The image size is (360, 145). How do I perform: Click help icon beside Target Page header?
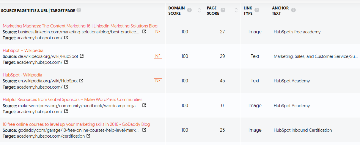[x=79, y=10]
